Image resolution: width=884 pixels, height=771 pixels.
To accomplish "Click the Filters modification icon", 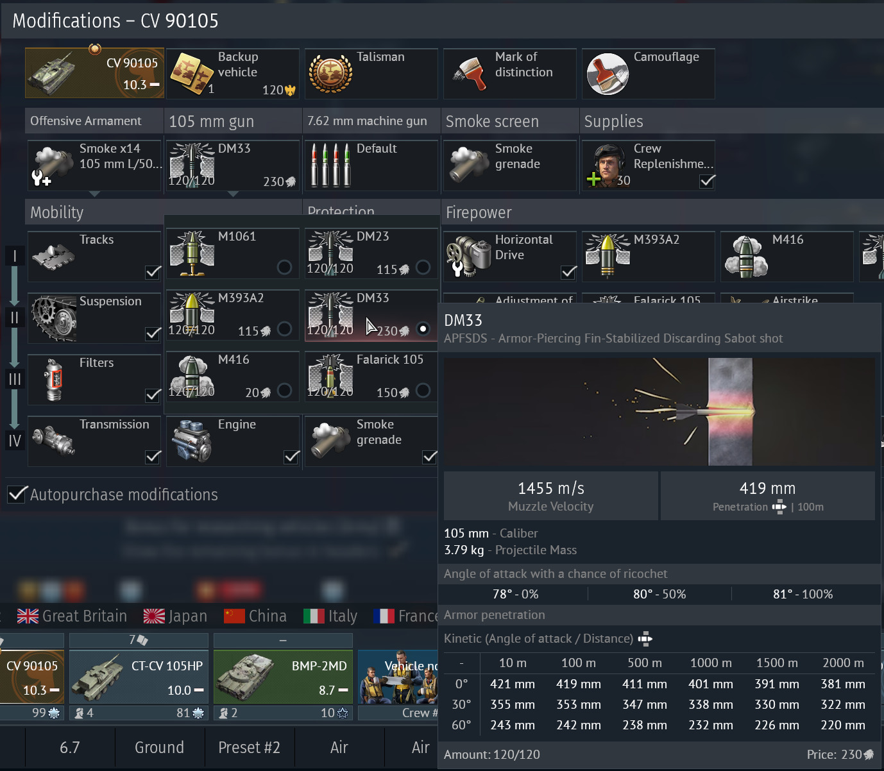I will point(54,380).
